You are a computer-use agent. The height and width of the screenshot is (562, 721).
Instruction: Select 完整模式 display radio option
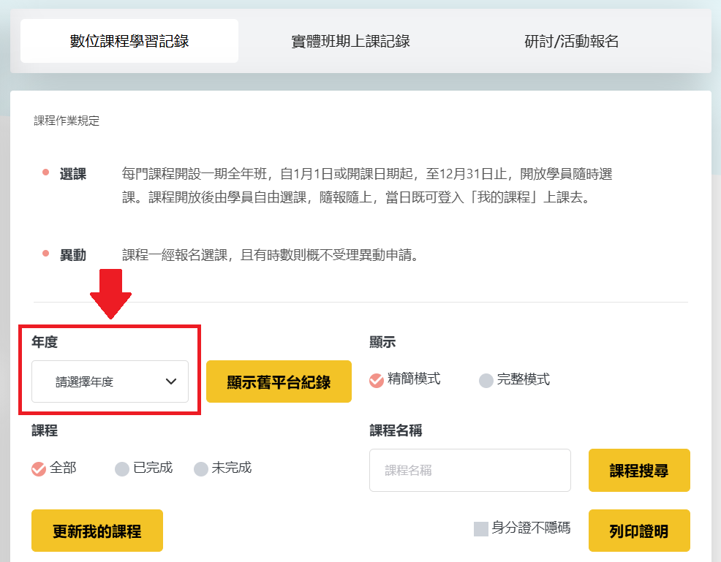[486, 381]
